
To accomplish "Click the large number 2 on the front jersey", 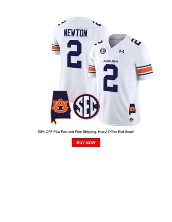I will pos(111,78).
